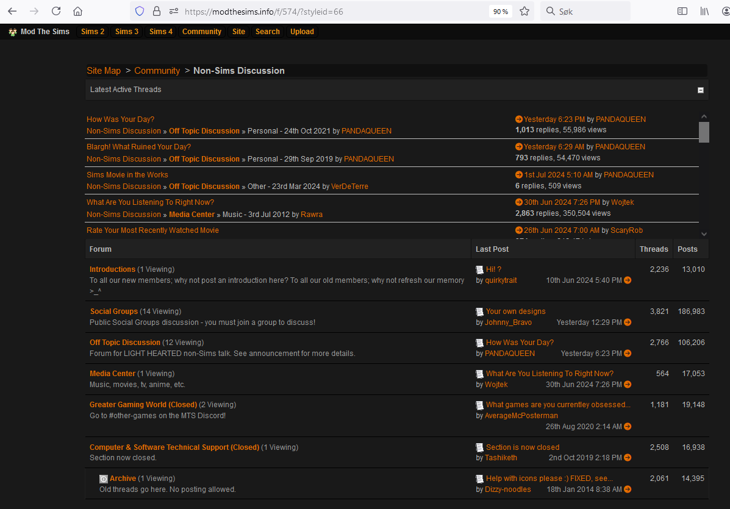Open the Firefox Library icon
Image resolution: width=730 pixels, height=509 pixels.
tap(704, 11)
